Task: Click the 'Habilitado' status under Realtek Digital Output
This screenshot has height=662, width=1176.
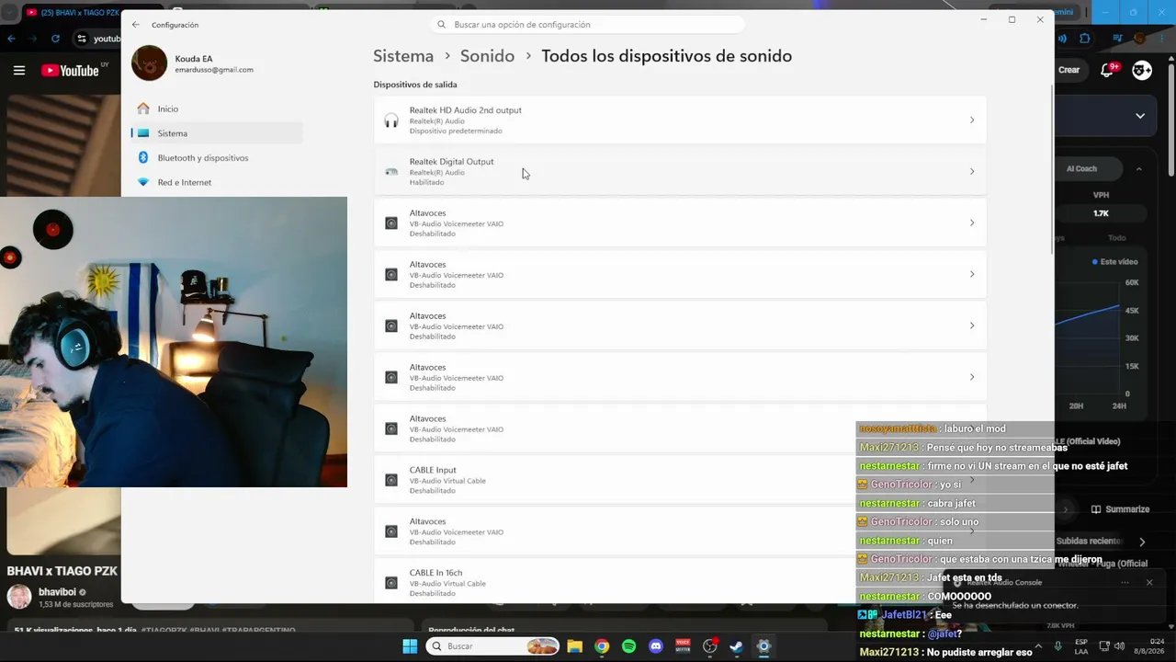Action: [426, 182]
